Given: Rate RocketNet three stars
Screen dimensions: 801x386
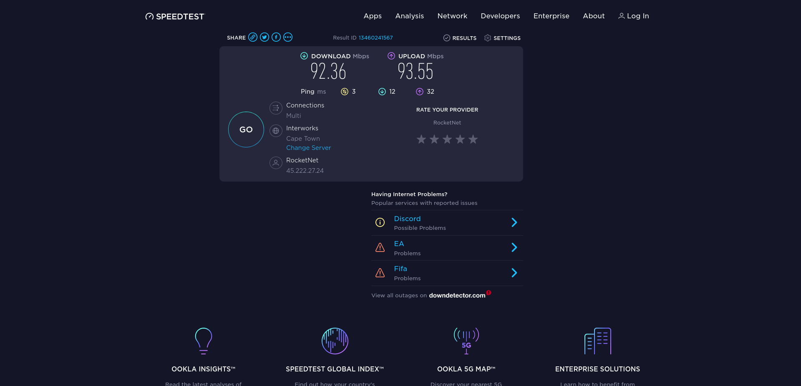Looking at the screenshot, I should [447, 139].
